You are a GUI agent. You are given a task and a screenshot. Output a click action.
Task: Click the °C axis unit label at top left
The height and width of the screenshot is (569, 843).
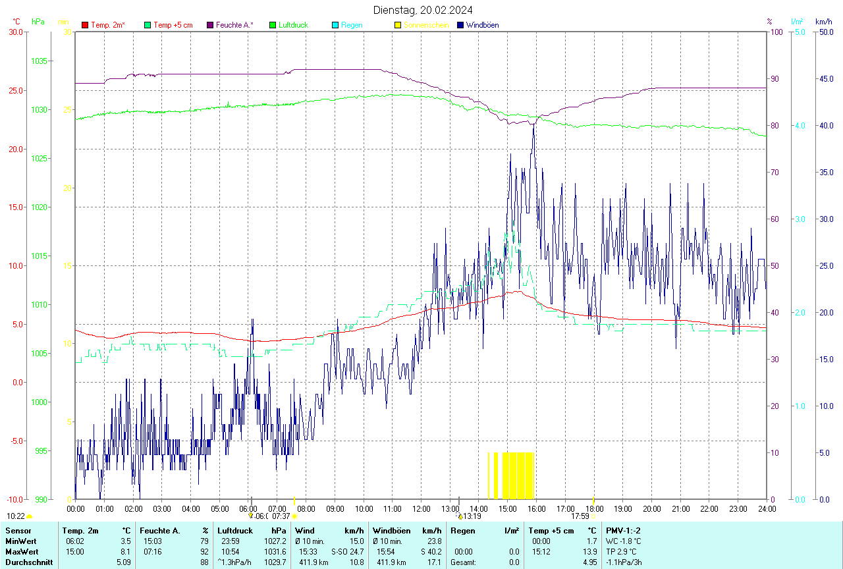(x=17, y=22)
